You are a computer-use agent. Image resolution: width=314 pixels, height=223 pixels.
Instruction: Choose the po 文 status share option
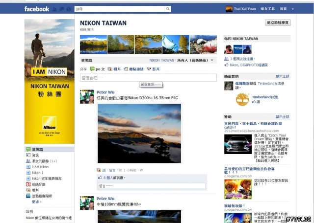[98, 69]
